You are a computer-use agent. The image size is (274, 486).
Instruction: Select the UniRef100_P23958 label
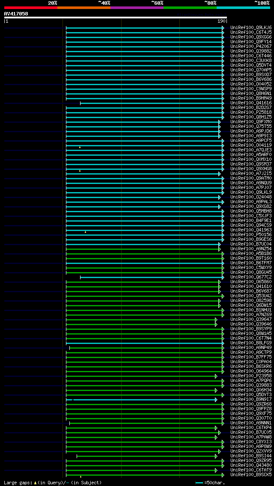click(251, 376)
